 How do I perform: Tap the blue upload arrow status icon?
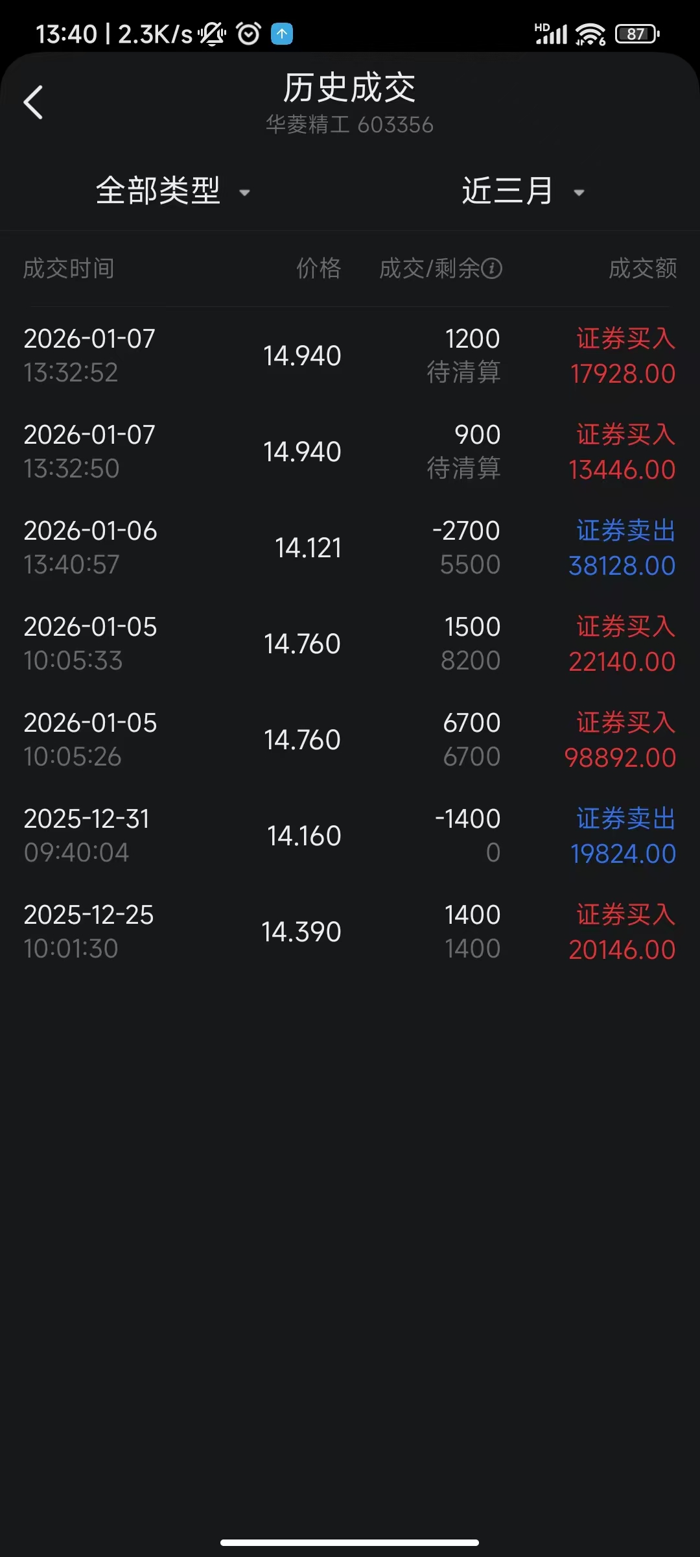282,34
